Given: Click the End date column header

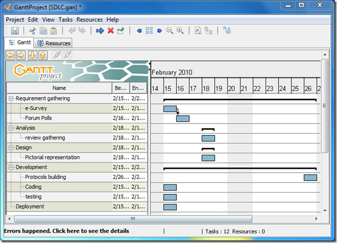Looking at the screenshot, I should click(x=138, y=88).
